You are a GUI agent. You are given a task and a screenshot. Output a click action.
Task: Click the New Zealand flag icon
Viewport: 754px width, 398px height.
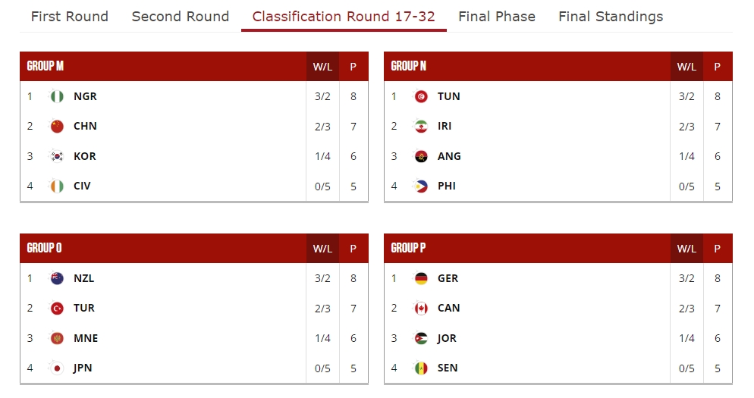[57, 278]
